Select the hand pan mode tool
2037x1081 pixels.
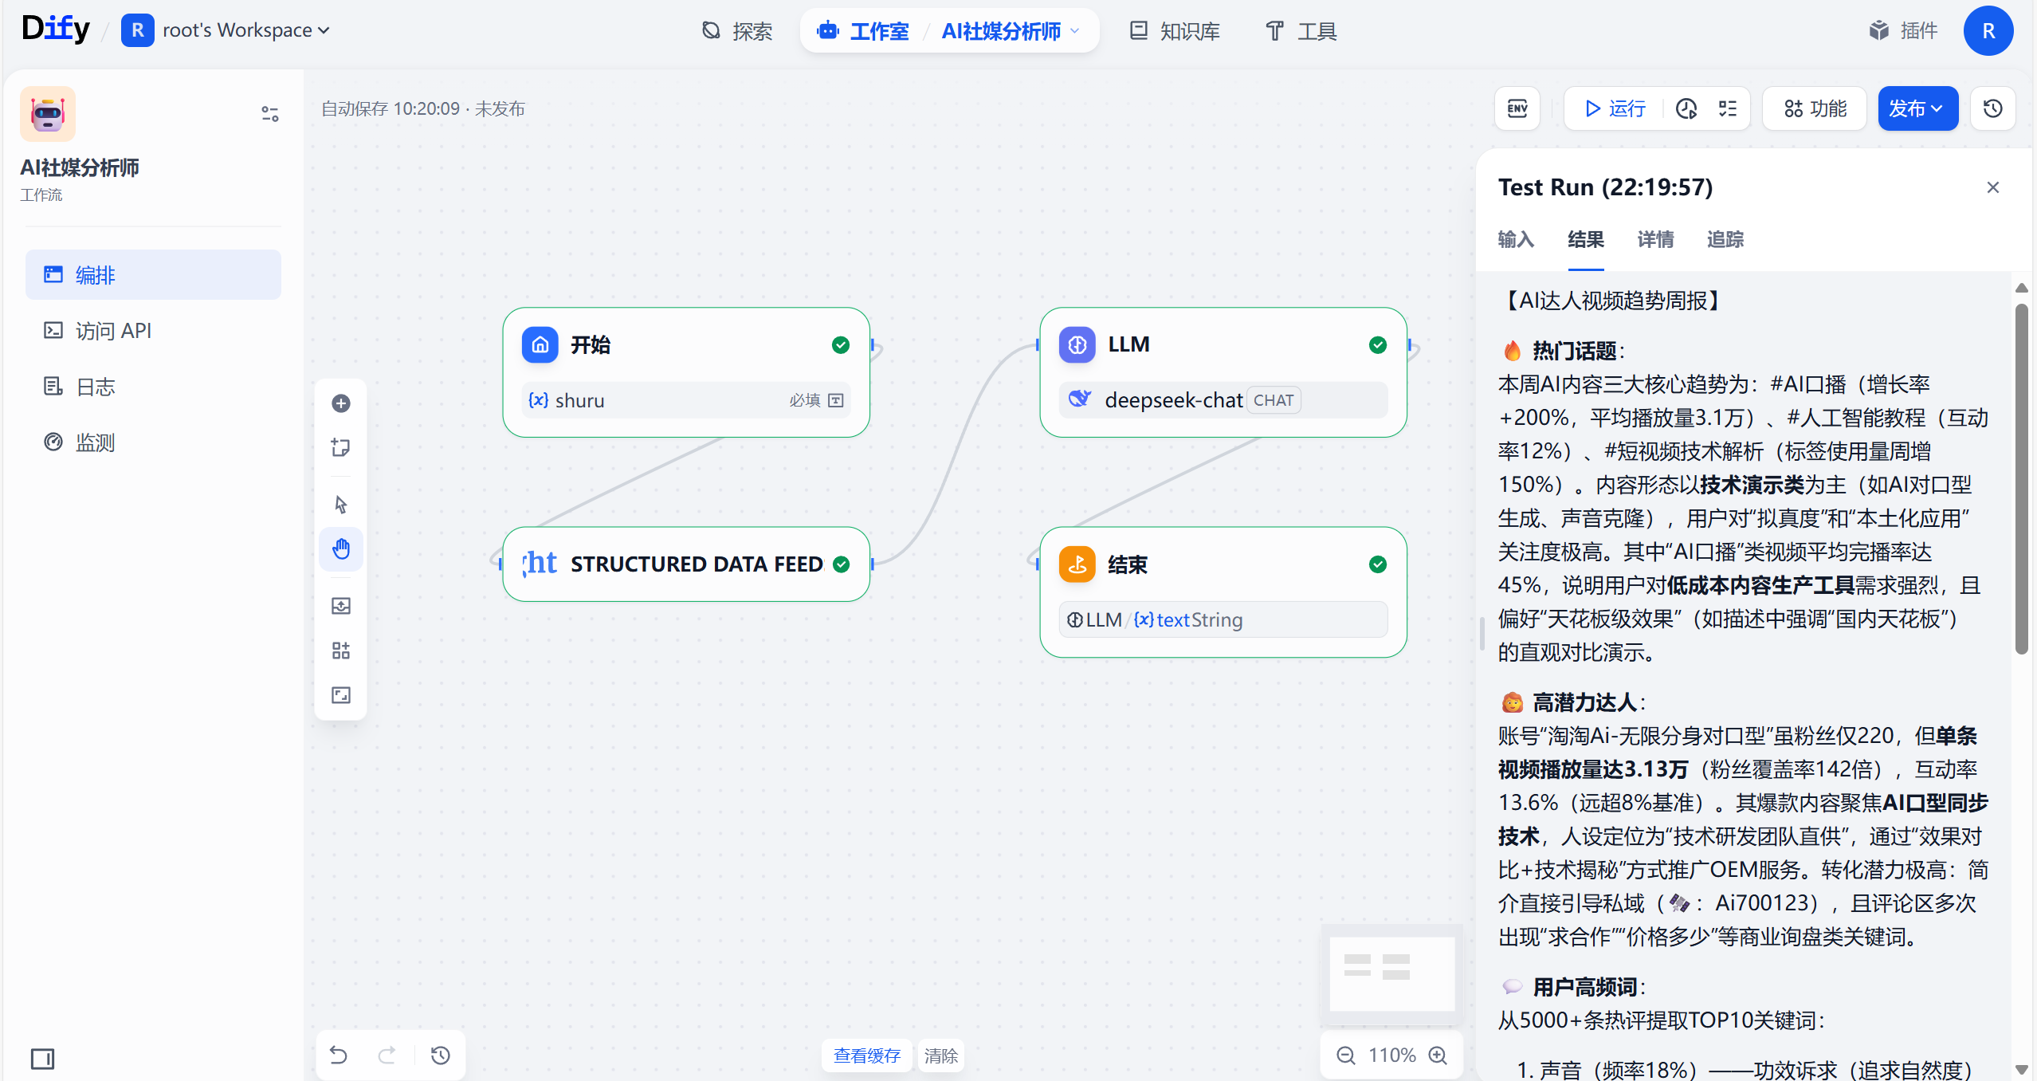tap(341, 548)
